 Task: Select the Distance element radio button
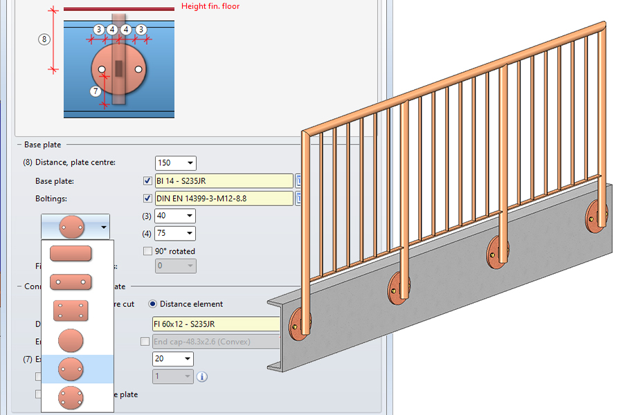[153, 304]
